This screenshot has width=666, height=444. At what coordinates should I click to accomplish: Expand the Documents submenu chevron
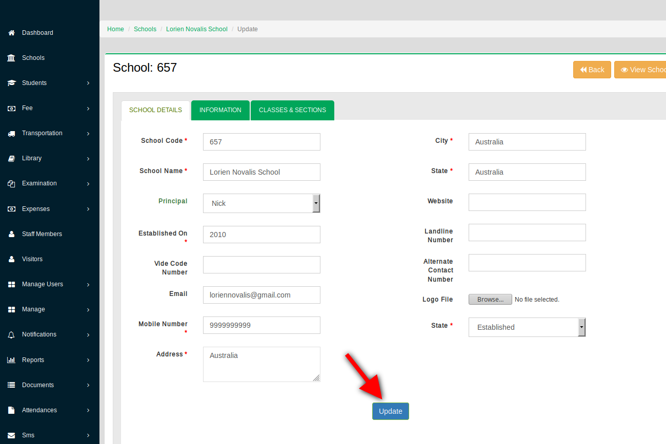[88, 385]
